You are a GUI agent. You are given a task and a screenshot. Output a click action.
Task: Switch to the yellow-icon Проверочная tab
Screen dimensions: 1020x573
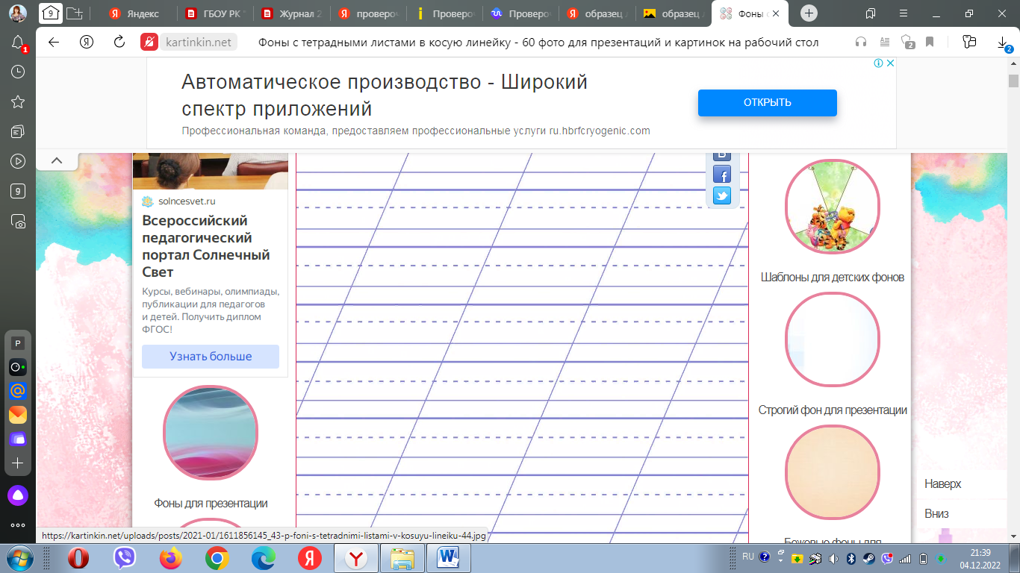tap(446, 13)
